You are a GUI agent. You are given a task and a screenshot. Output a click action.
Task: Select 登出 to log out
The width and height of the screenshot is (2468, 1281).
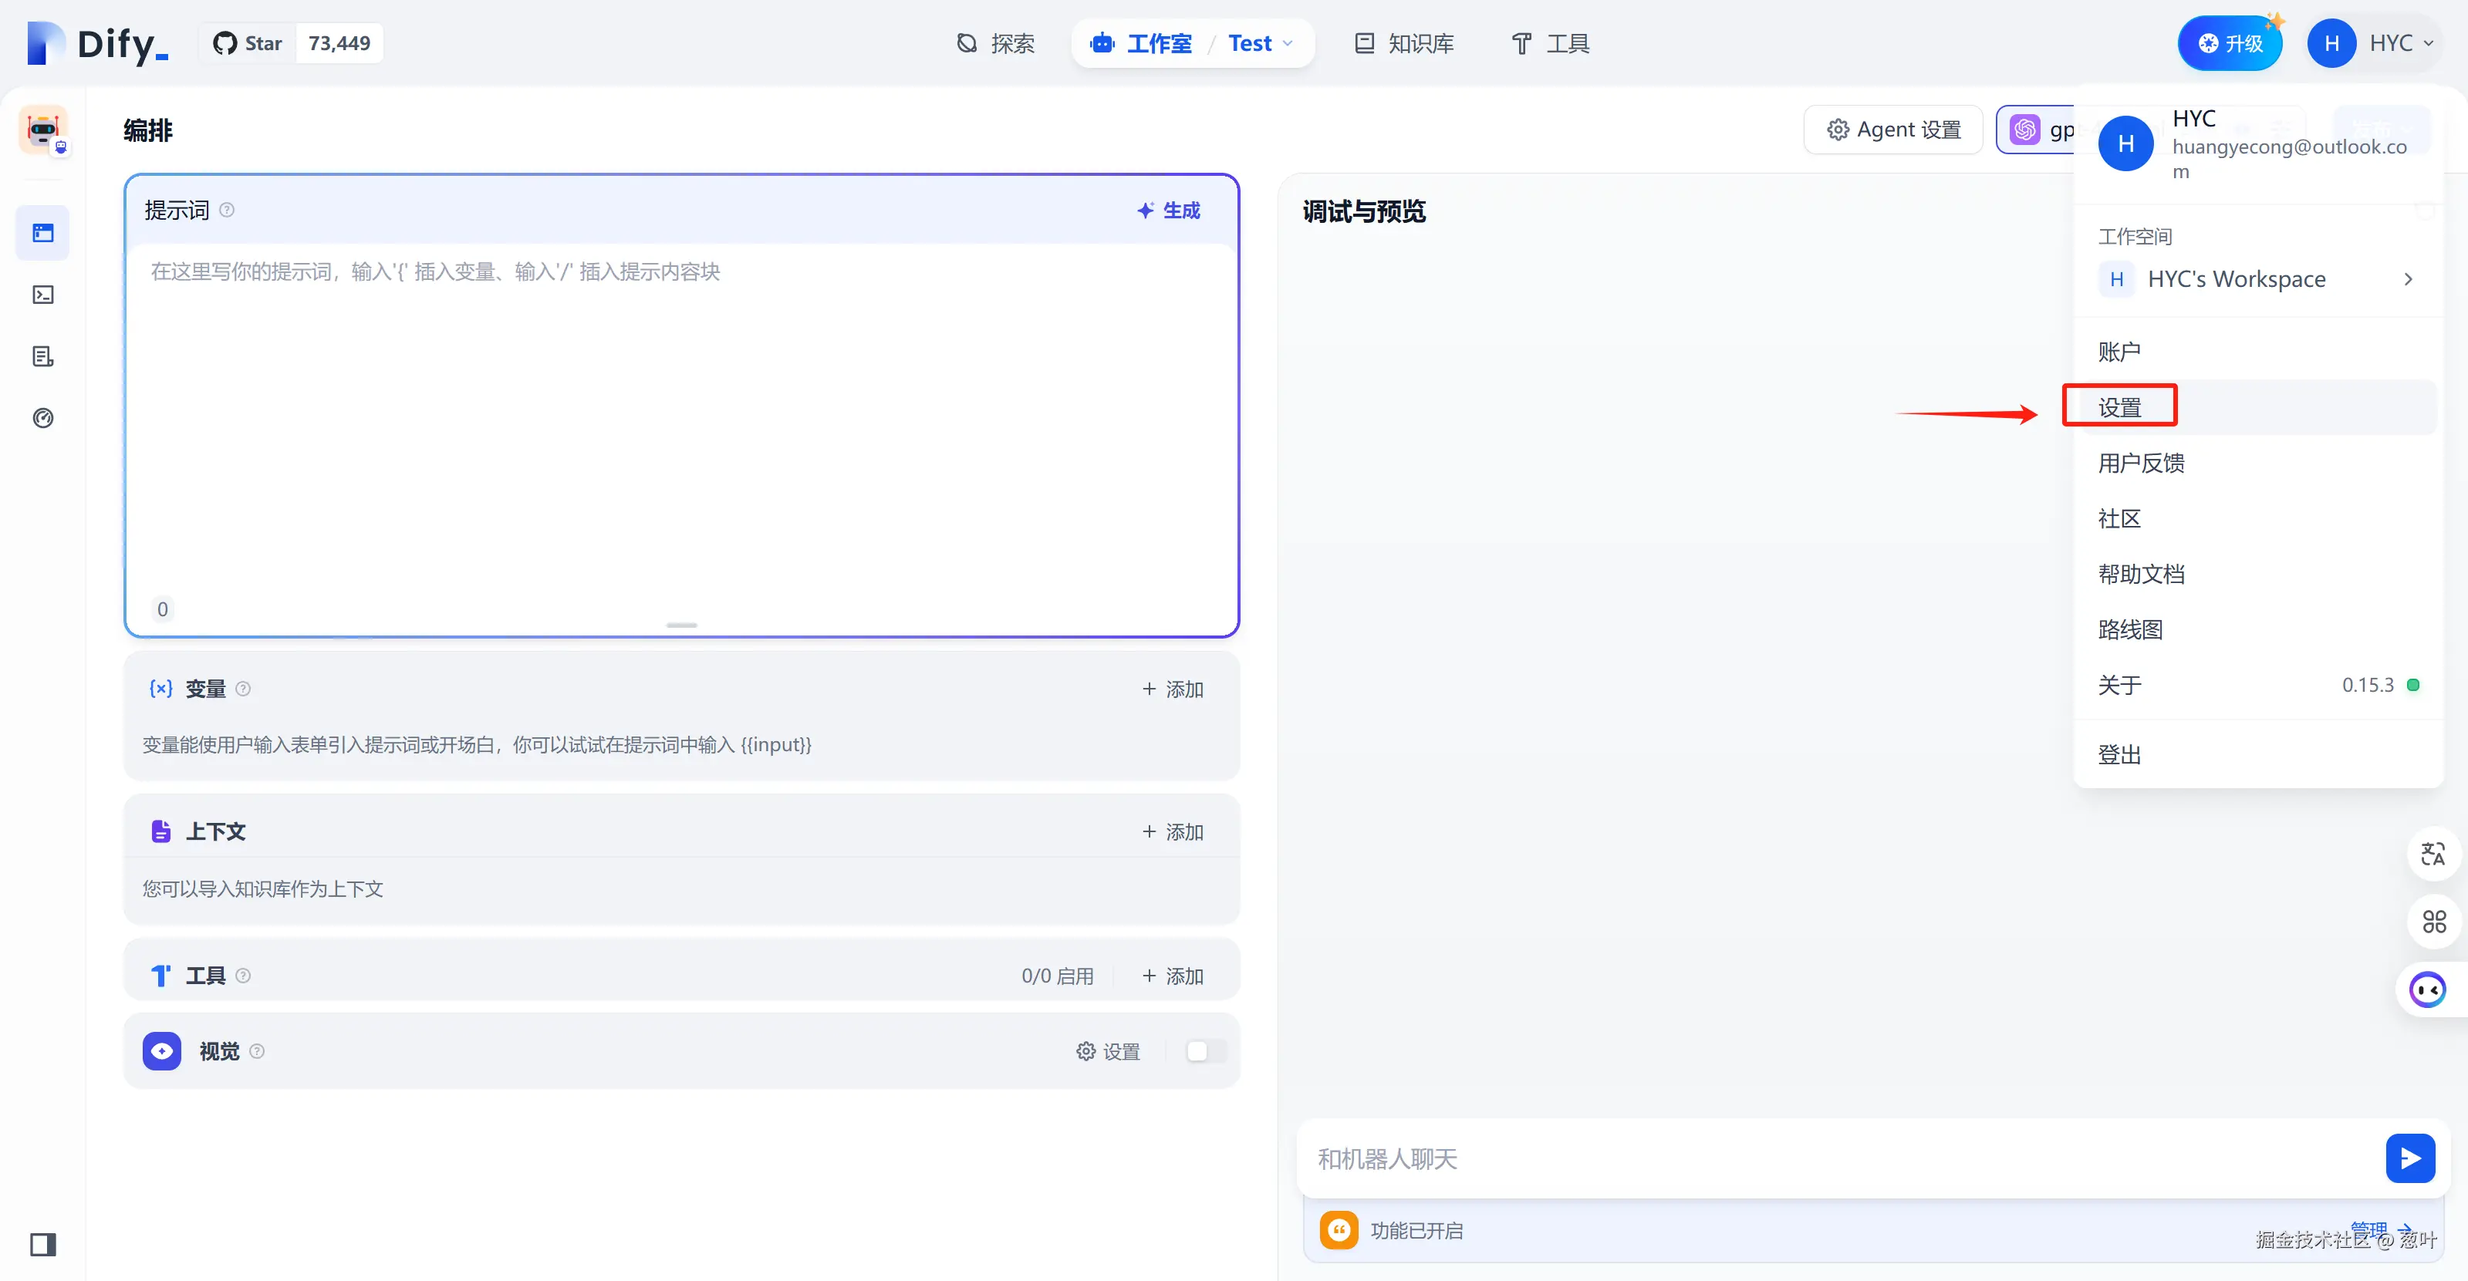(2119, 754)
